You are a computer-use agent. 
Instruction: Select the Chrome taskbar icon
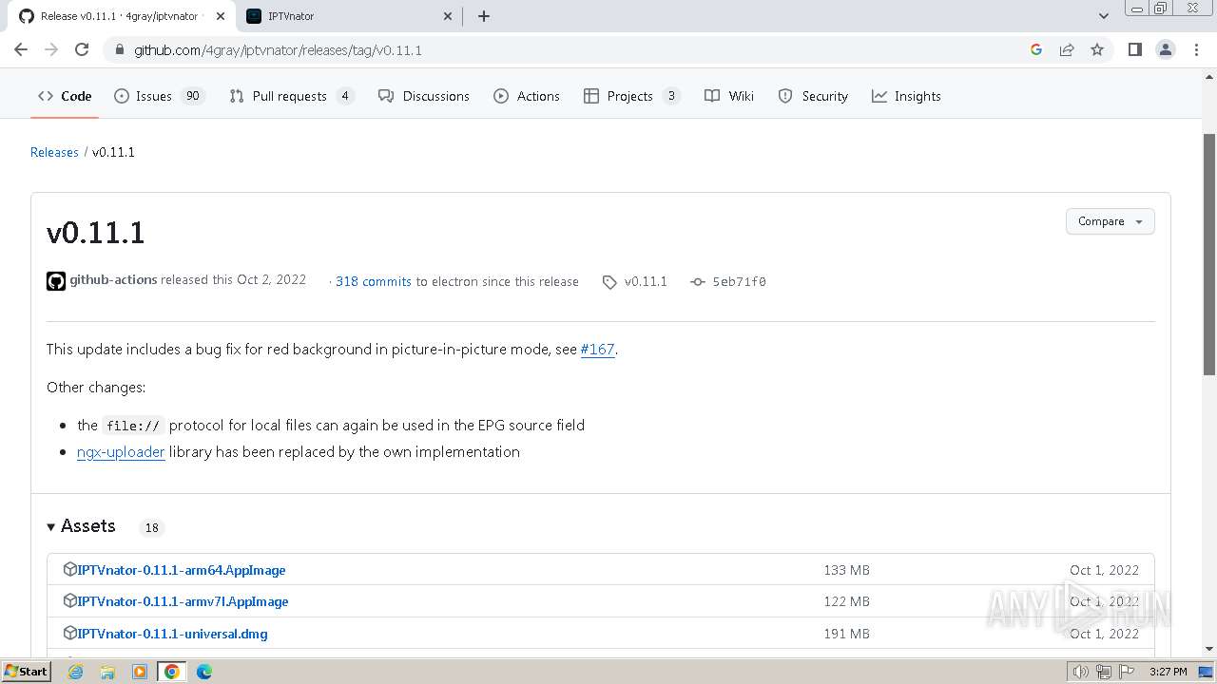click(172, 672)
